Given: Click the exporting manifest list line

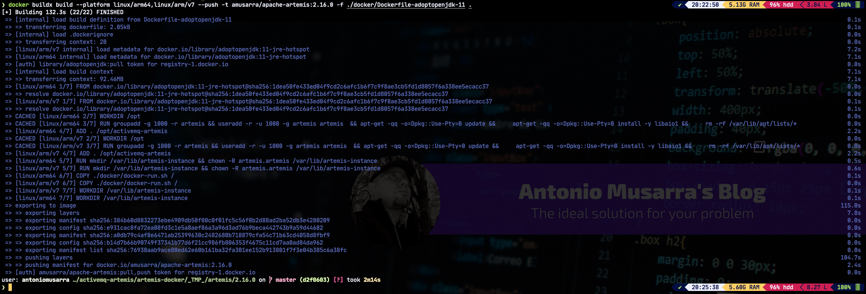Looking at the screenshot, I should click(x=176, y=250).
